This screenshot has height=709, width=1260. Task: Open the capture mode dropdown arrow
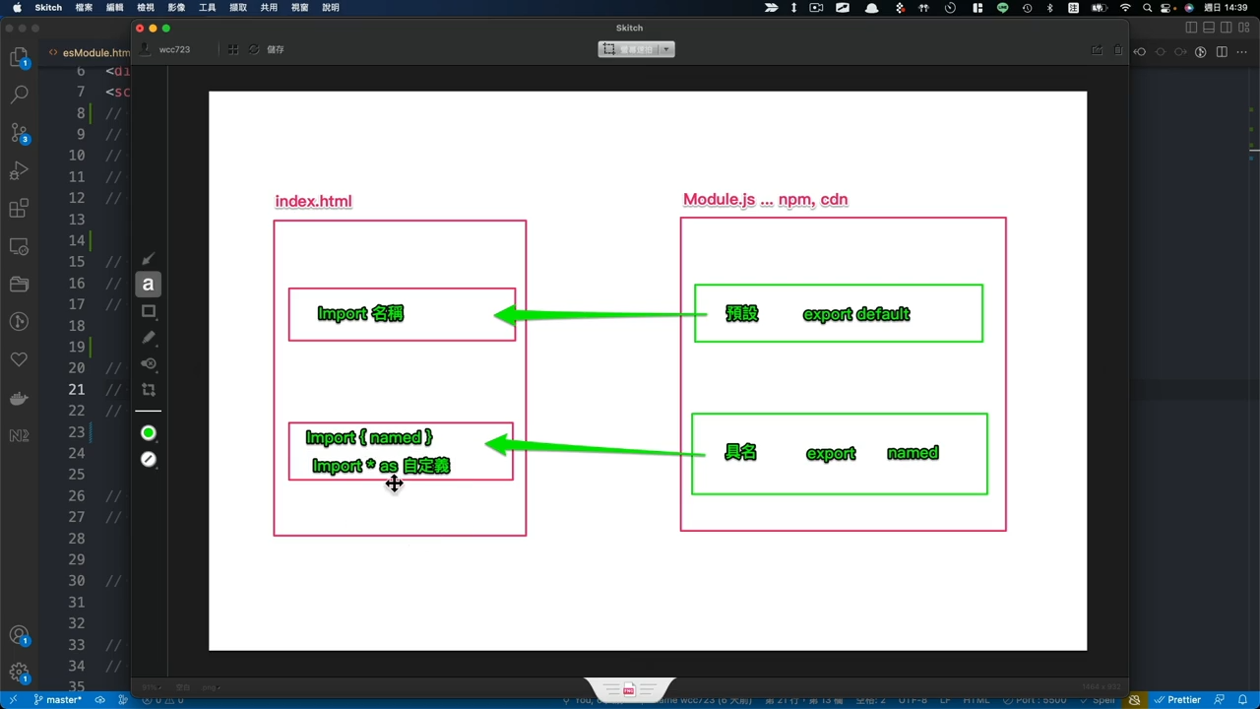(666, 49)
